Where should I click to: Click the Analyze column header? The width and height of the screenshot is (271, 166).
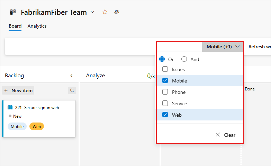click(96, 76)
